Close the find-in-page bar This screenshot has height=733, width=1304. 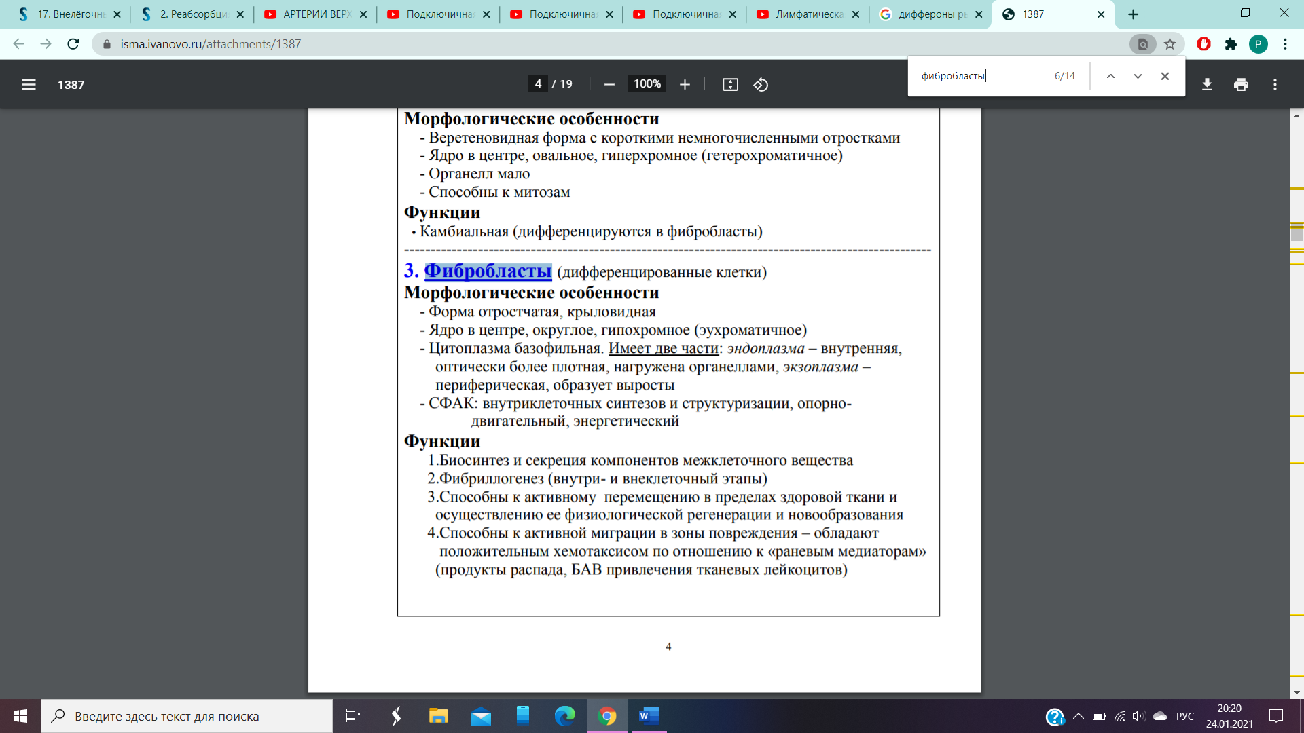click(x=1165, y=76)
